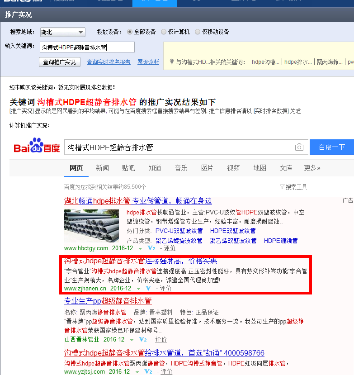
Task: Click the camera image search icon
Action: coord(299,147)
